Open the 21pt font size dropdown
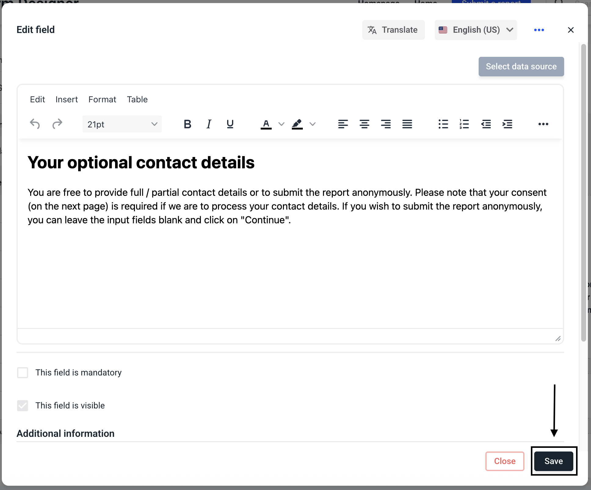Image resolution: width=591 pixels, height=490 pixels. point(122,124)
